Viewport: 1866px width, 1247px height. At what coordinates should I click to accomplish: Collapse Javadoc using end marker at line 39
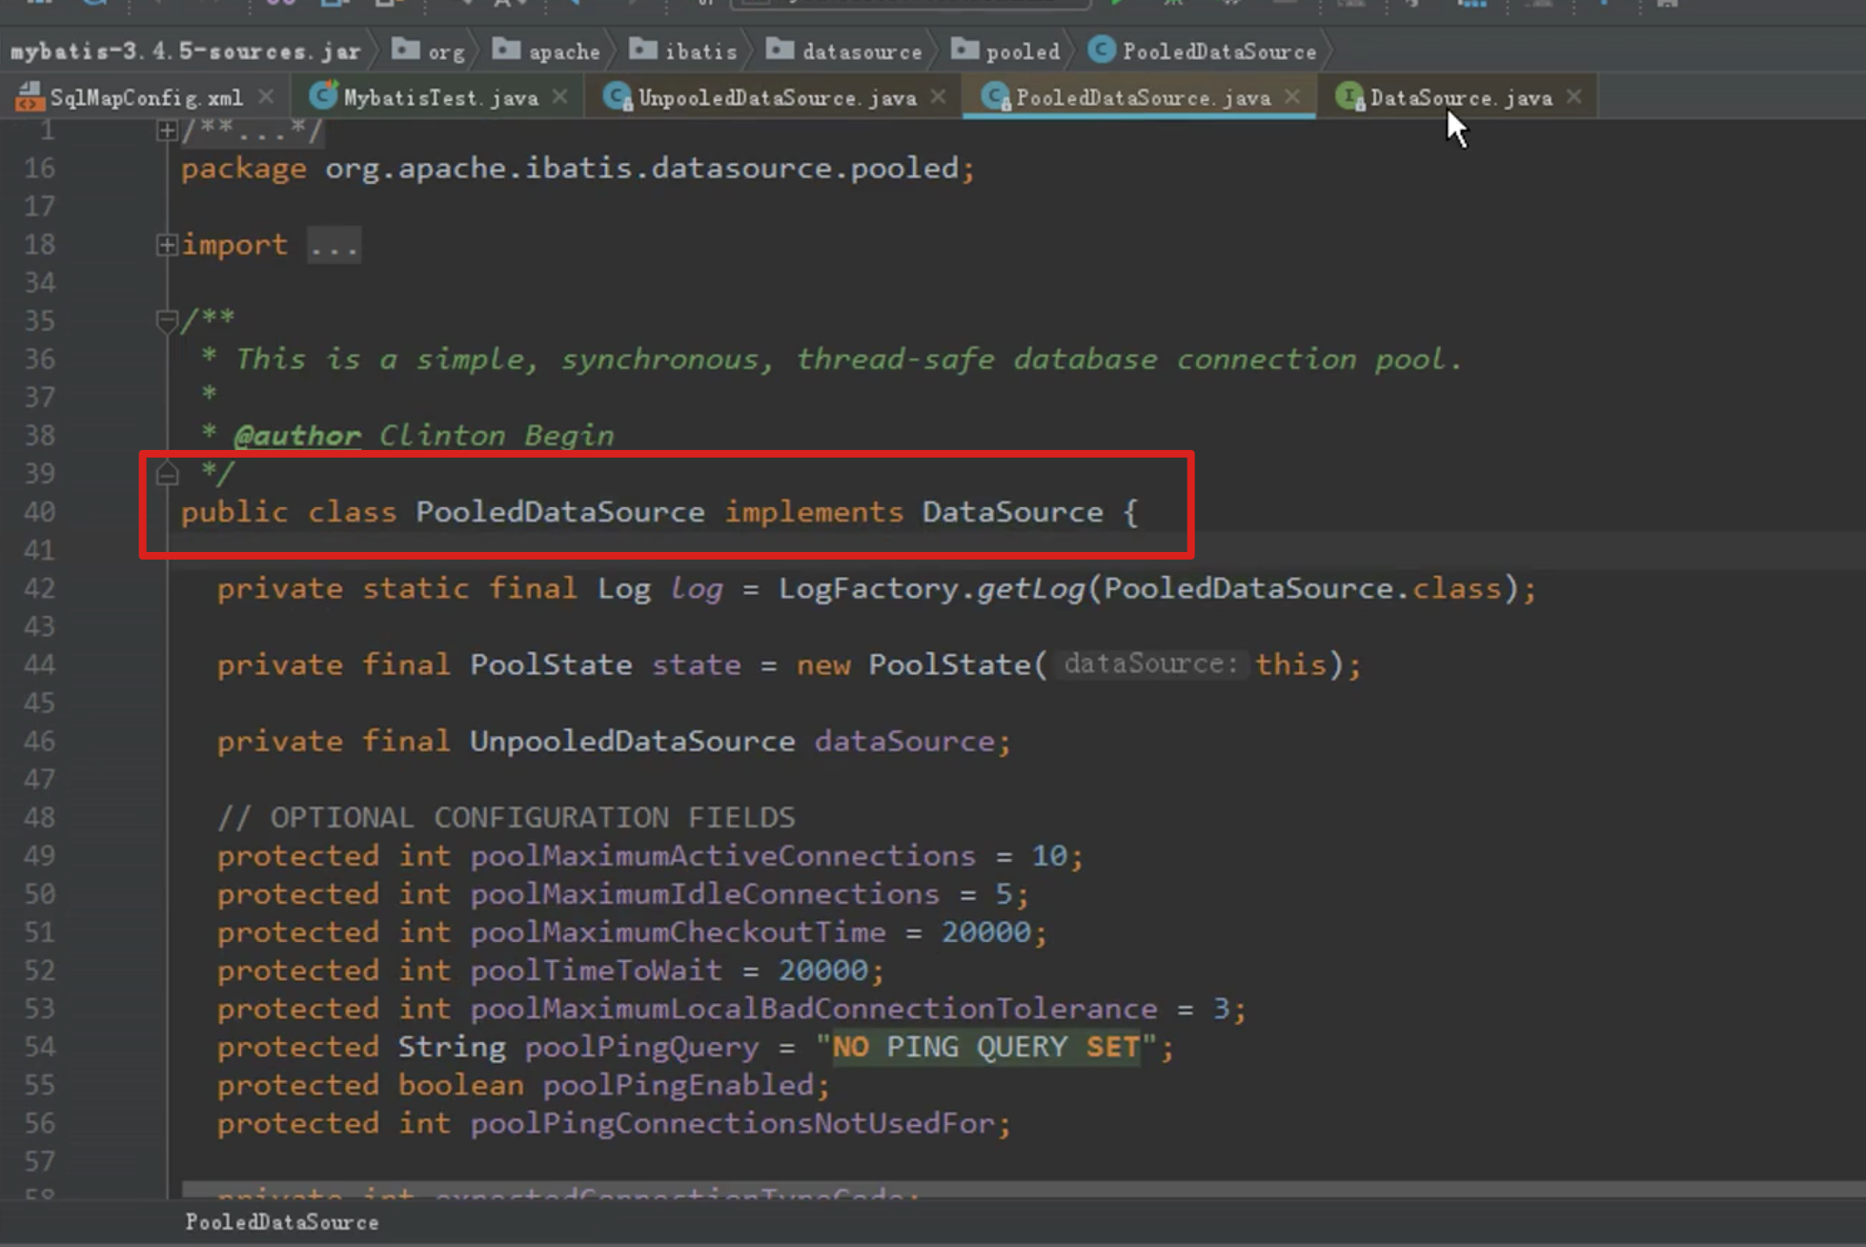[167, 474]
